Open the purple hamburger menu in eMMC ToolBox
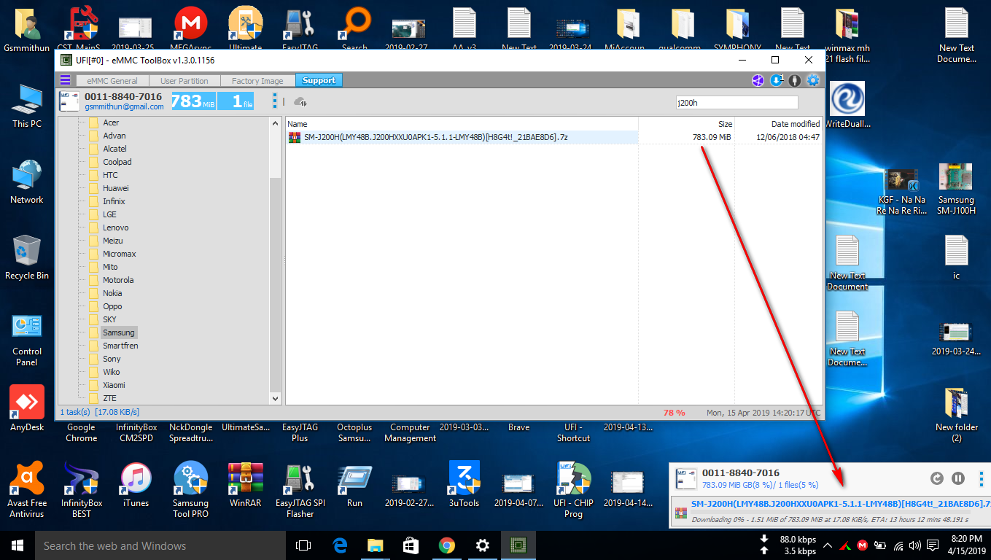The image size is (991, 560). click(x=66, y=80)
